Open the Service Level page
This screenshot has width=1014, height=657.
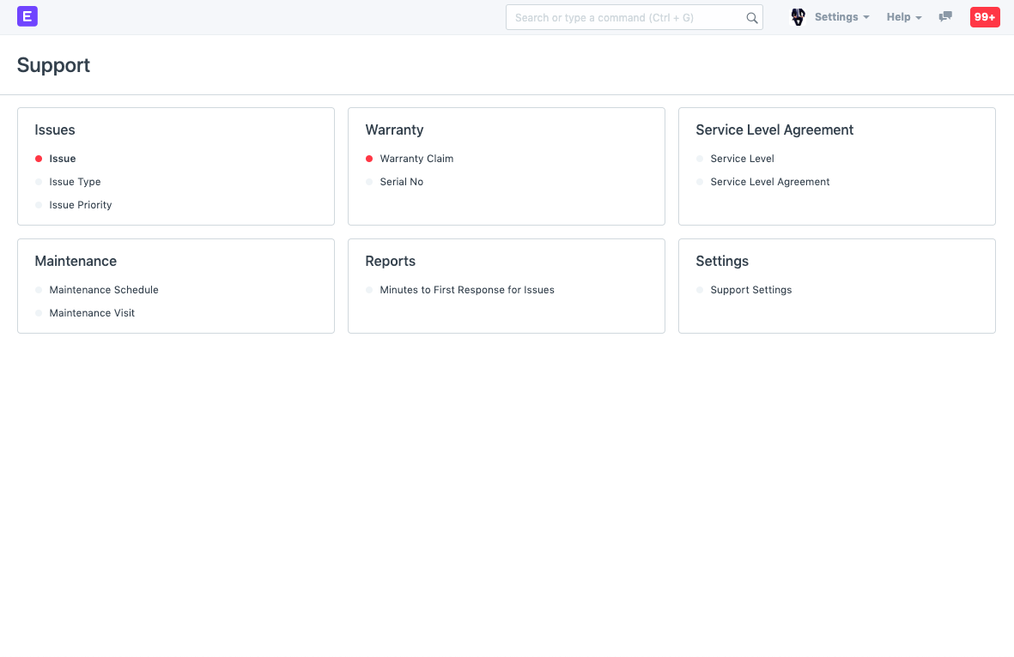pyautogui.click(x=742, y=159)
